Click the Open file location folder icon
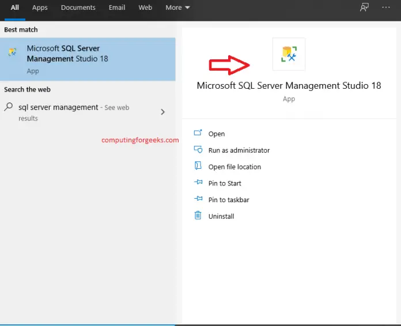 (x=198, y=166)
